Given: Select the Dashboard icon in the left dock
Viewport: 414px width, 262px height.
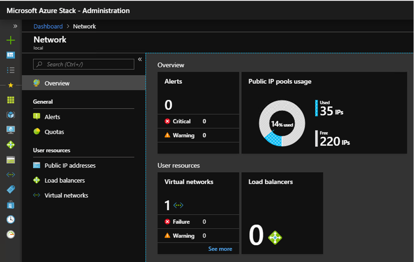Looking at the screenshot, I should (11, 55).
